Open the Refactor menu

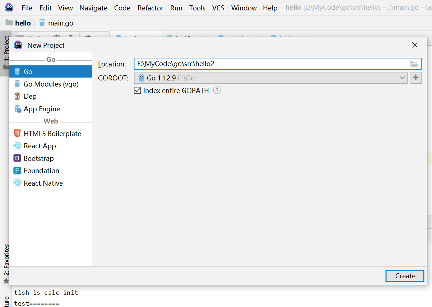(150, 8)
